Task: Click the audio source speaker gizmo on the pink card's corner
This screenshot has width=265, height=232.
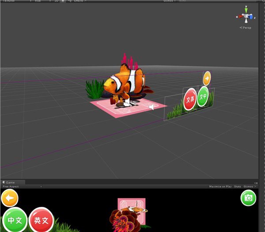Action: 151,107
